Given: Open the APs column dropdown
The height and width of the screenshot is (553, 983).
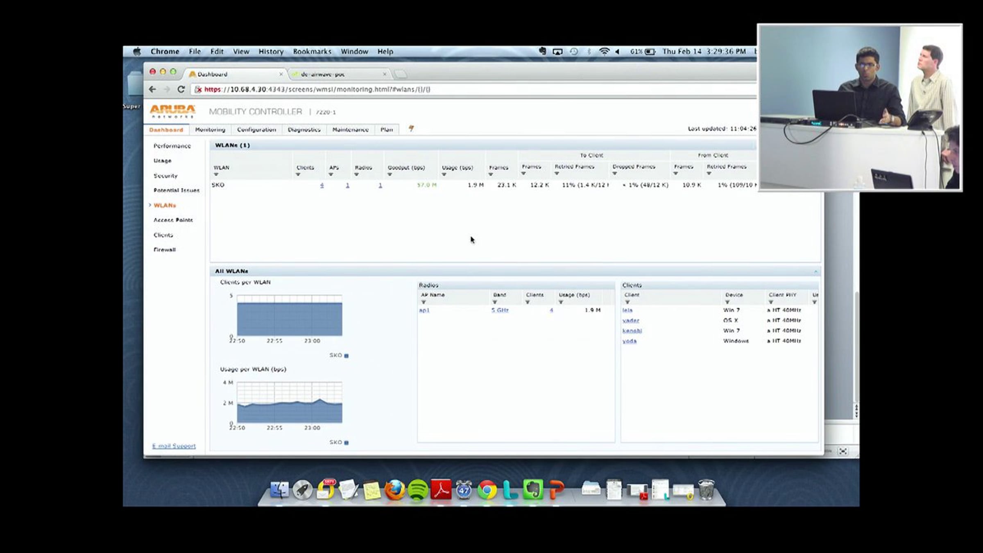Looking at the screenshot, I should click(x=331, y=175).
